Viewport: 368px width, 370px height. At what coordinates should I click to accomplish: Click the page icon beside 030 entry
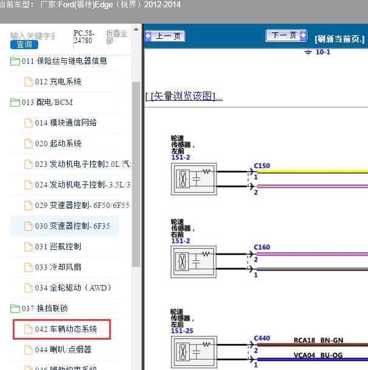(28, 226)
